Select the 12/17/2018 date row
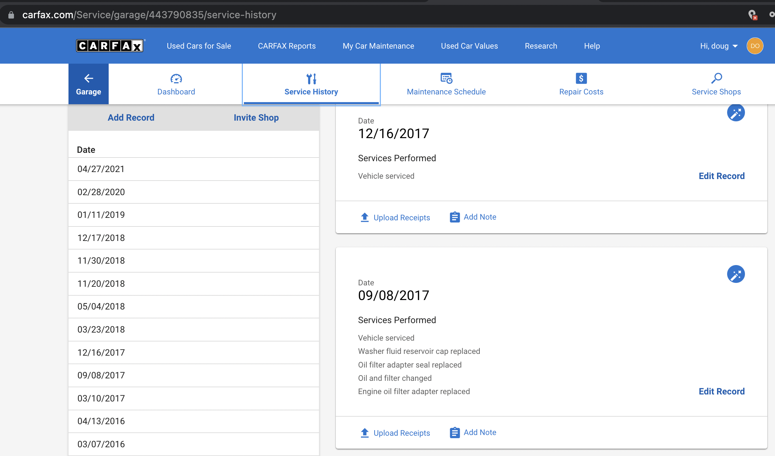Screen dimensions: 775x456 194,238
